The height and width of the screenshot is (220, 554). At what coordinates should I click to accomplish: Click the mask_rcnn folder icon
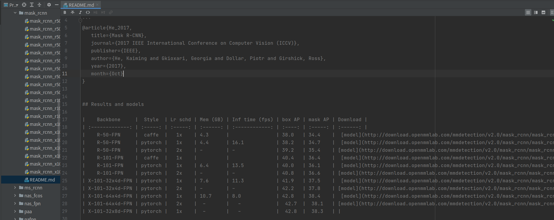21,13
